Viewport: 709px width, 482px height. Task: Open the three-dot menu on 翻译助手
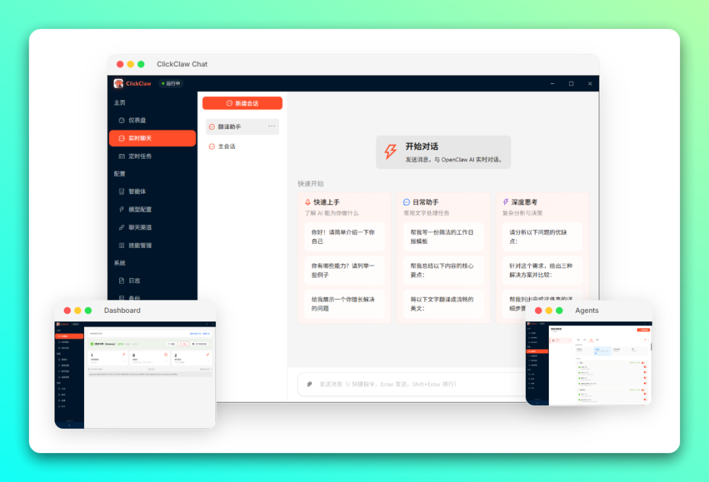271,127
